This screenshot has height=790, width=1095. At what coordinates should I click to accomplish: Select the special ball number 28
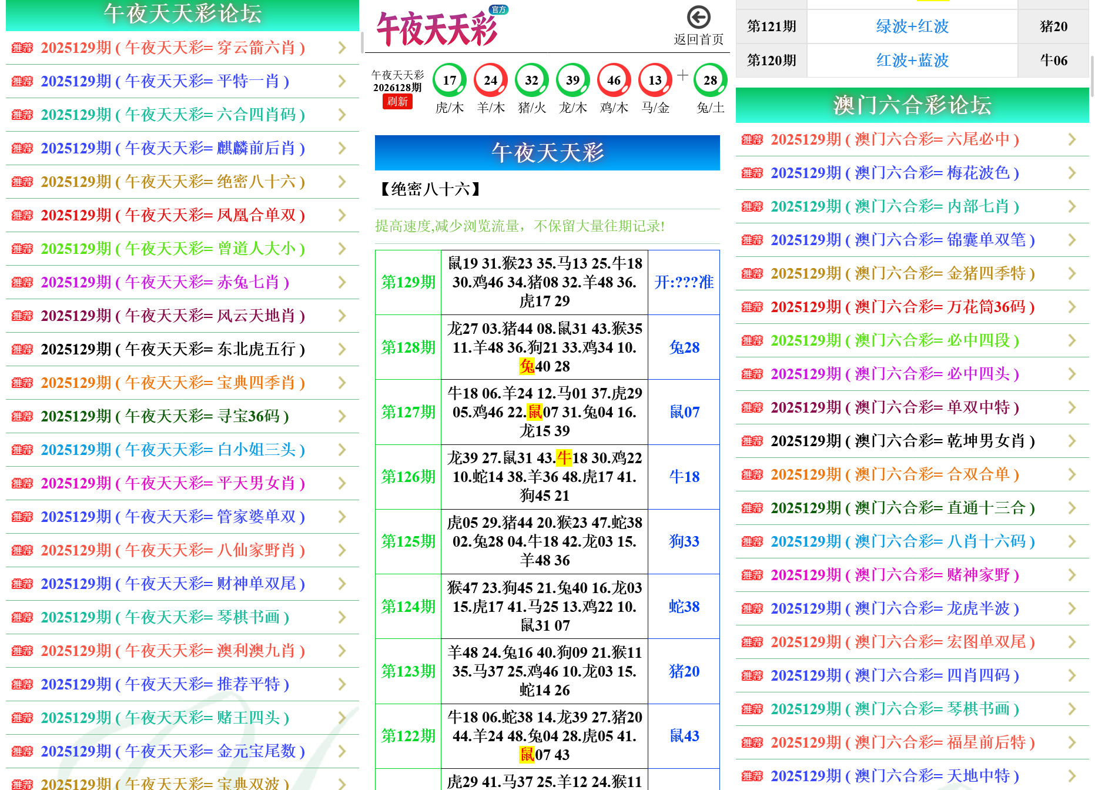pyautogui.click(x=711, y=81)
